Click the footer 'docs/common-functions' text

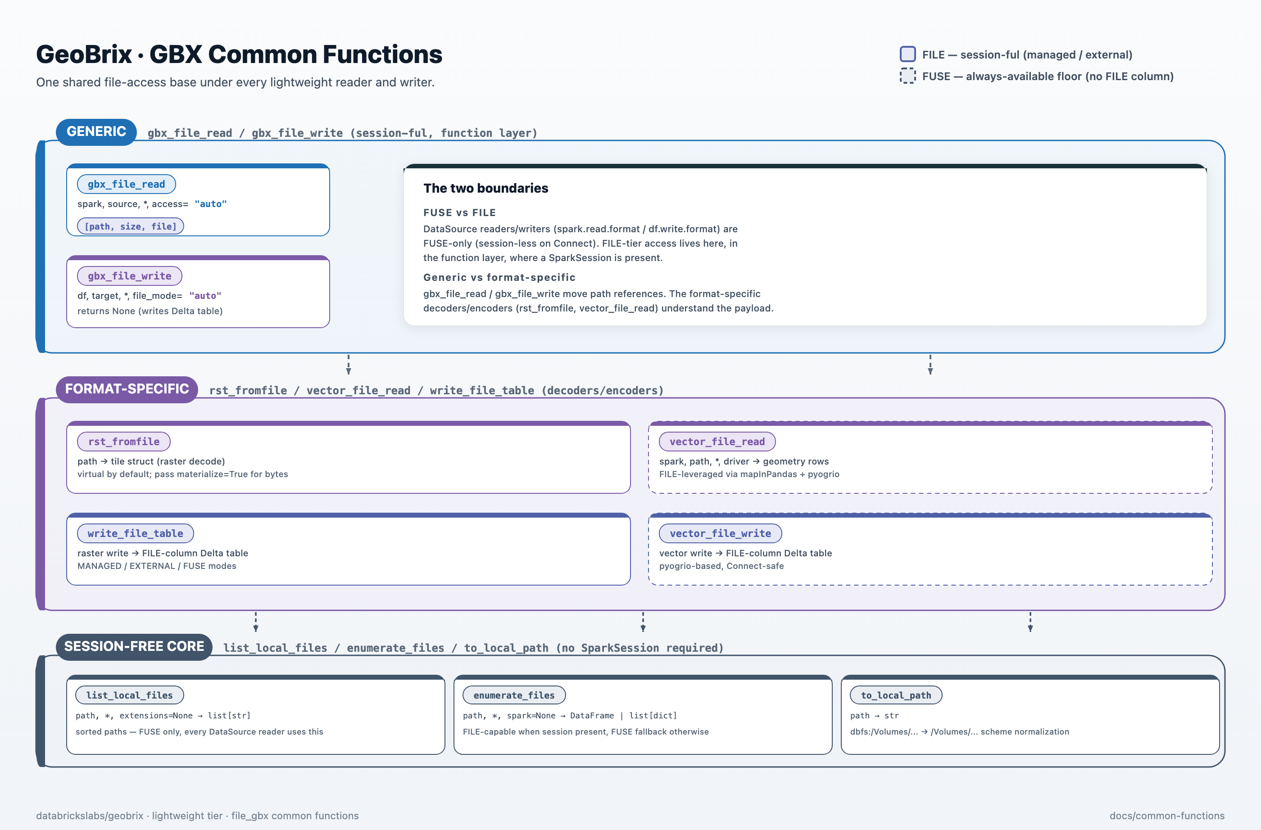[1167, 816]
